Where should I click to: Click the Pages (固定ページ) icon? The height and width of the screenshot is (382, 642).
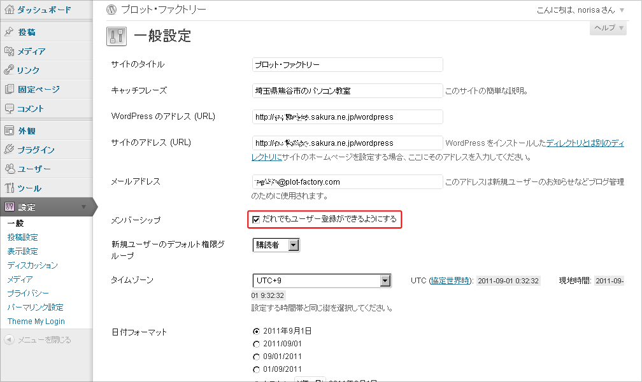(x=9, y=89)
